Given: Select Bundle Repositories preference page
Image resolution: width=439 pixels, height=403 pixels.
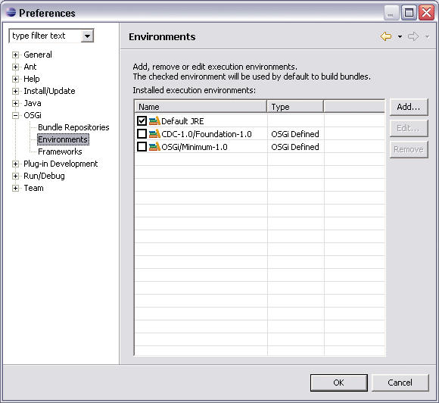Looking at the screenshot, I should point(73,127).
